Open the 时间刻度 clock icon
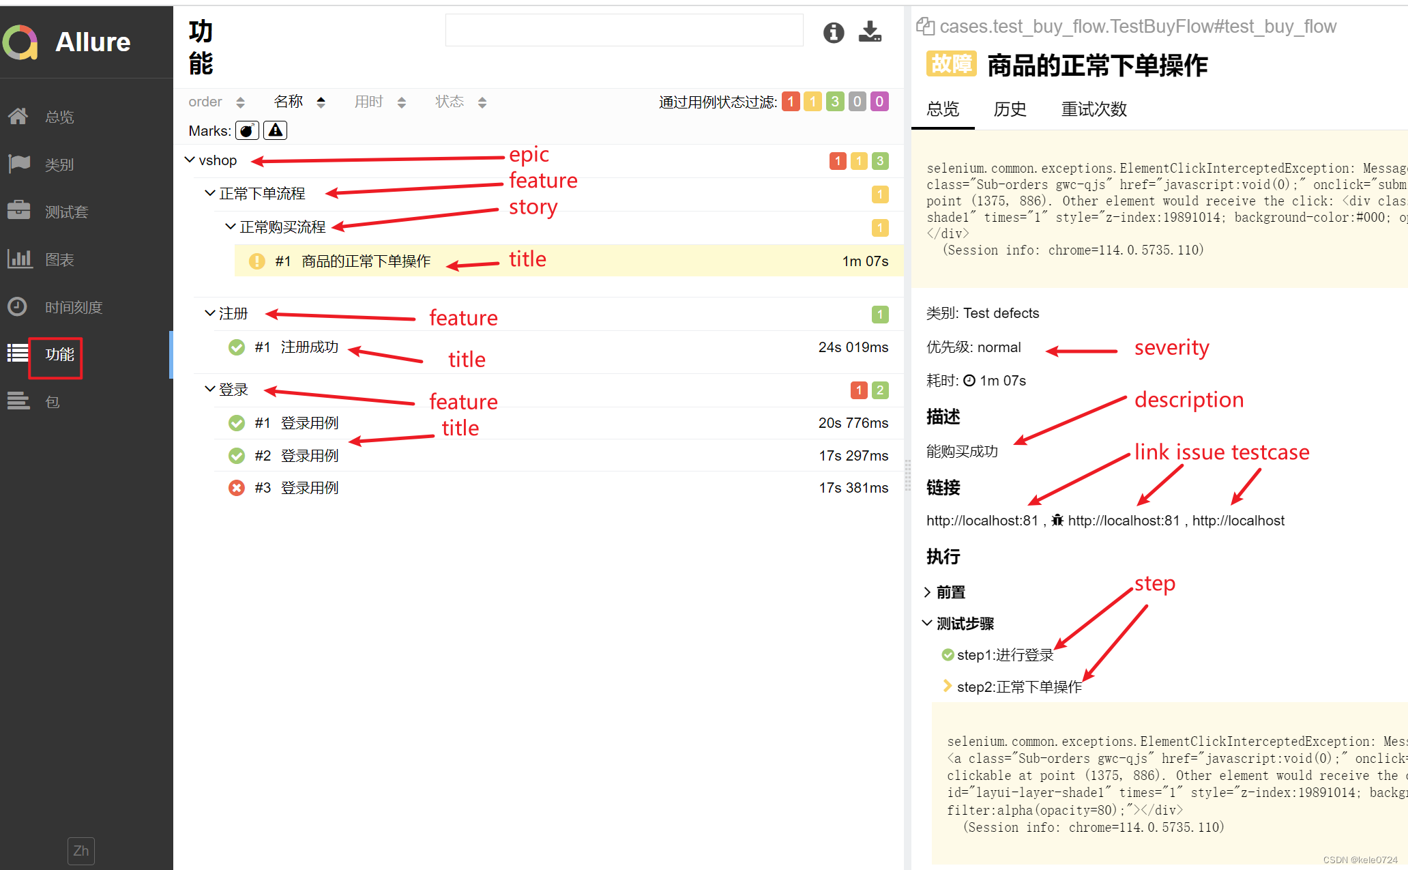 (18, 306)
